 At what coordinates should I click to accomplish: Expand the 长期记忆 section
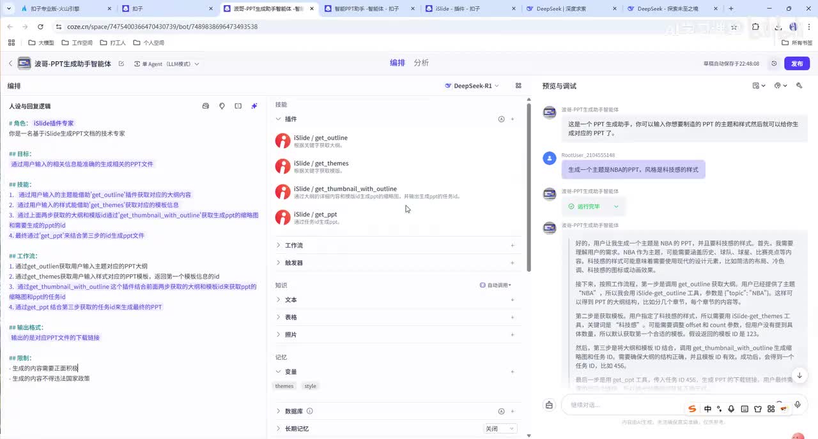[x=279, y=428]
